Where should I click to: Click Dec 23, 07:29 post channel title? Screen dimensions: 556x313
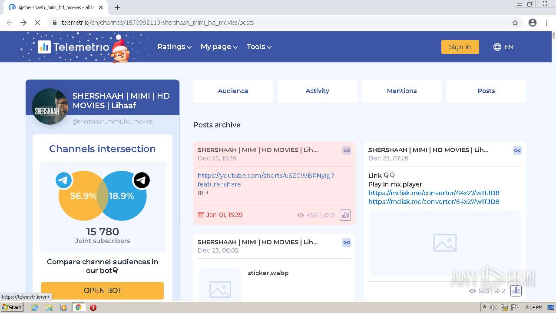[428, 150]
